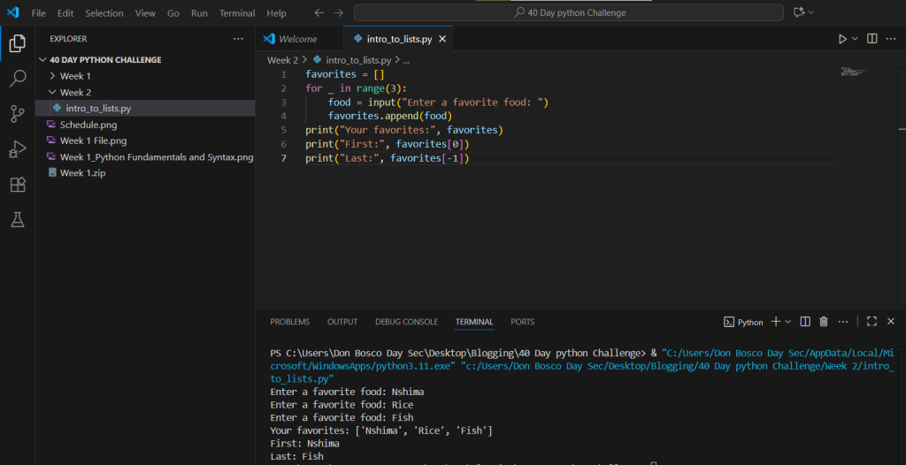This screenshot has height=465, width=906.
Task: Kill terminal using the trash icon
Action: pos(824,322)
